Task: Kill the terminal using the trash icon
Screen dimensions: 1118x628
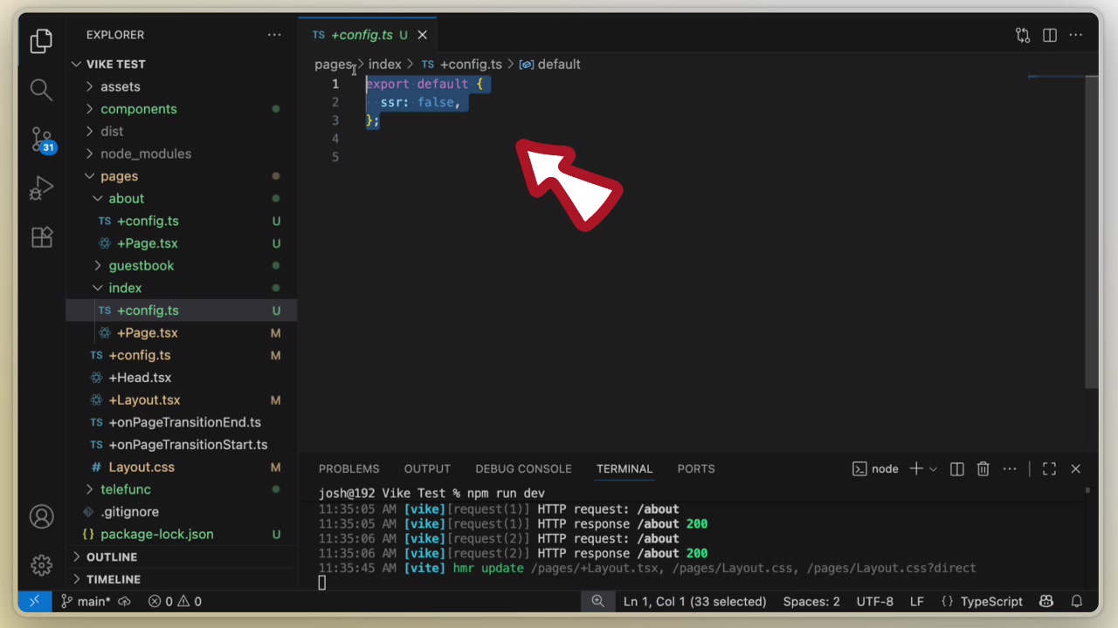Action: pos(983,468)
